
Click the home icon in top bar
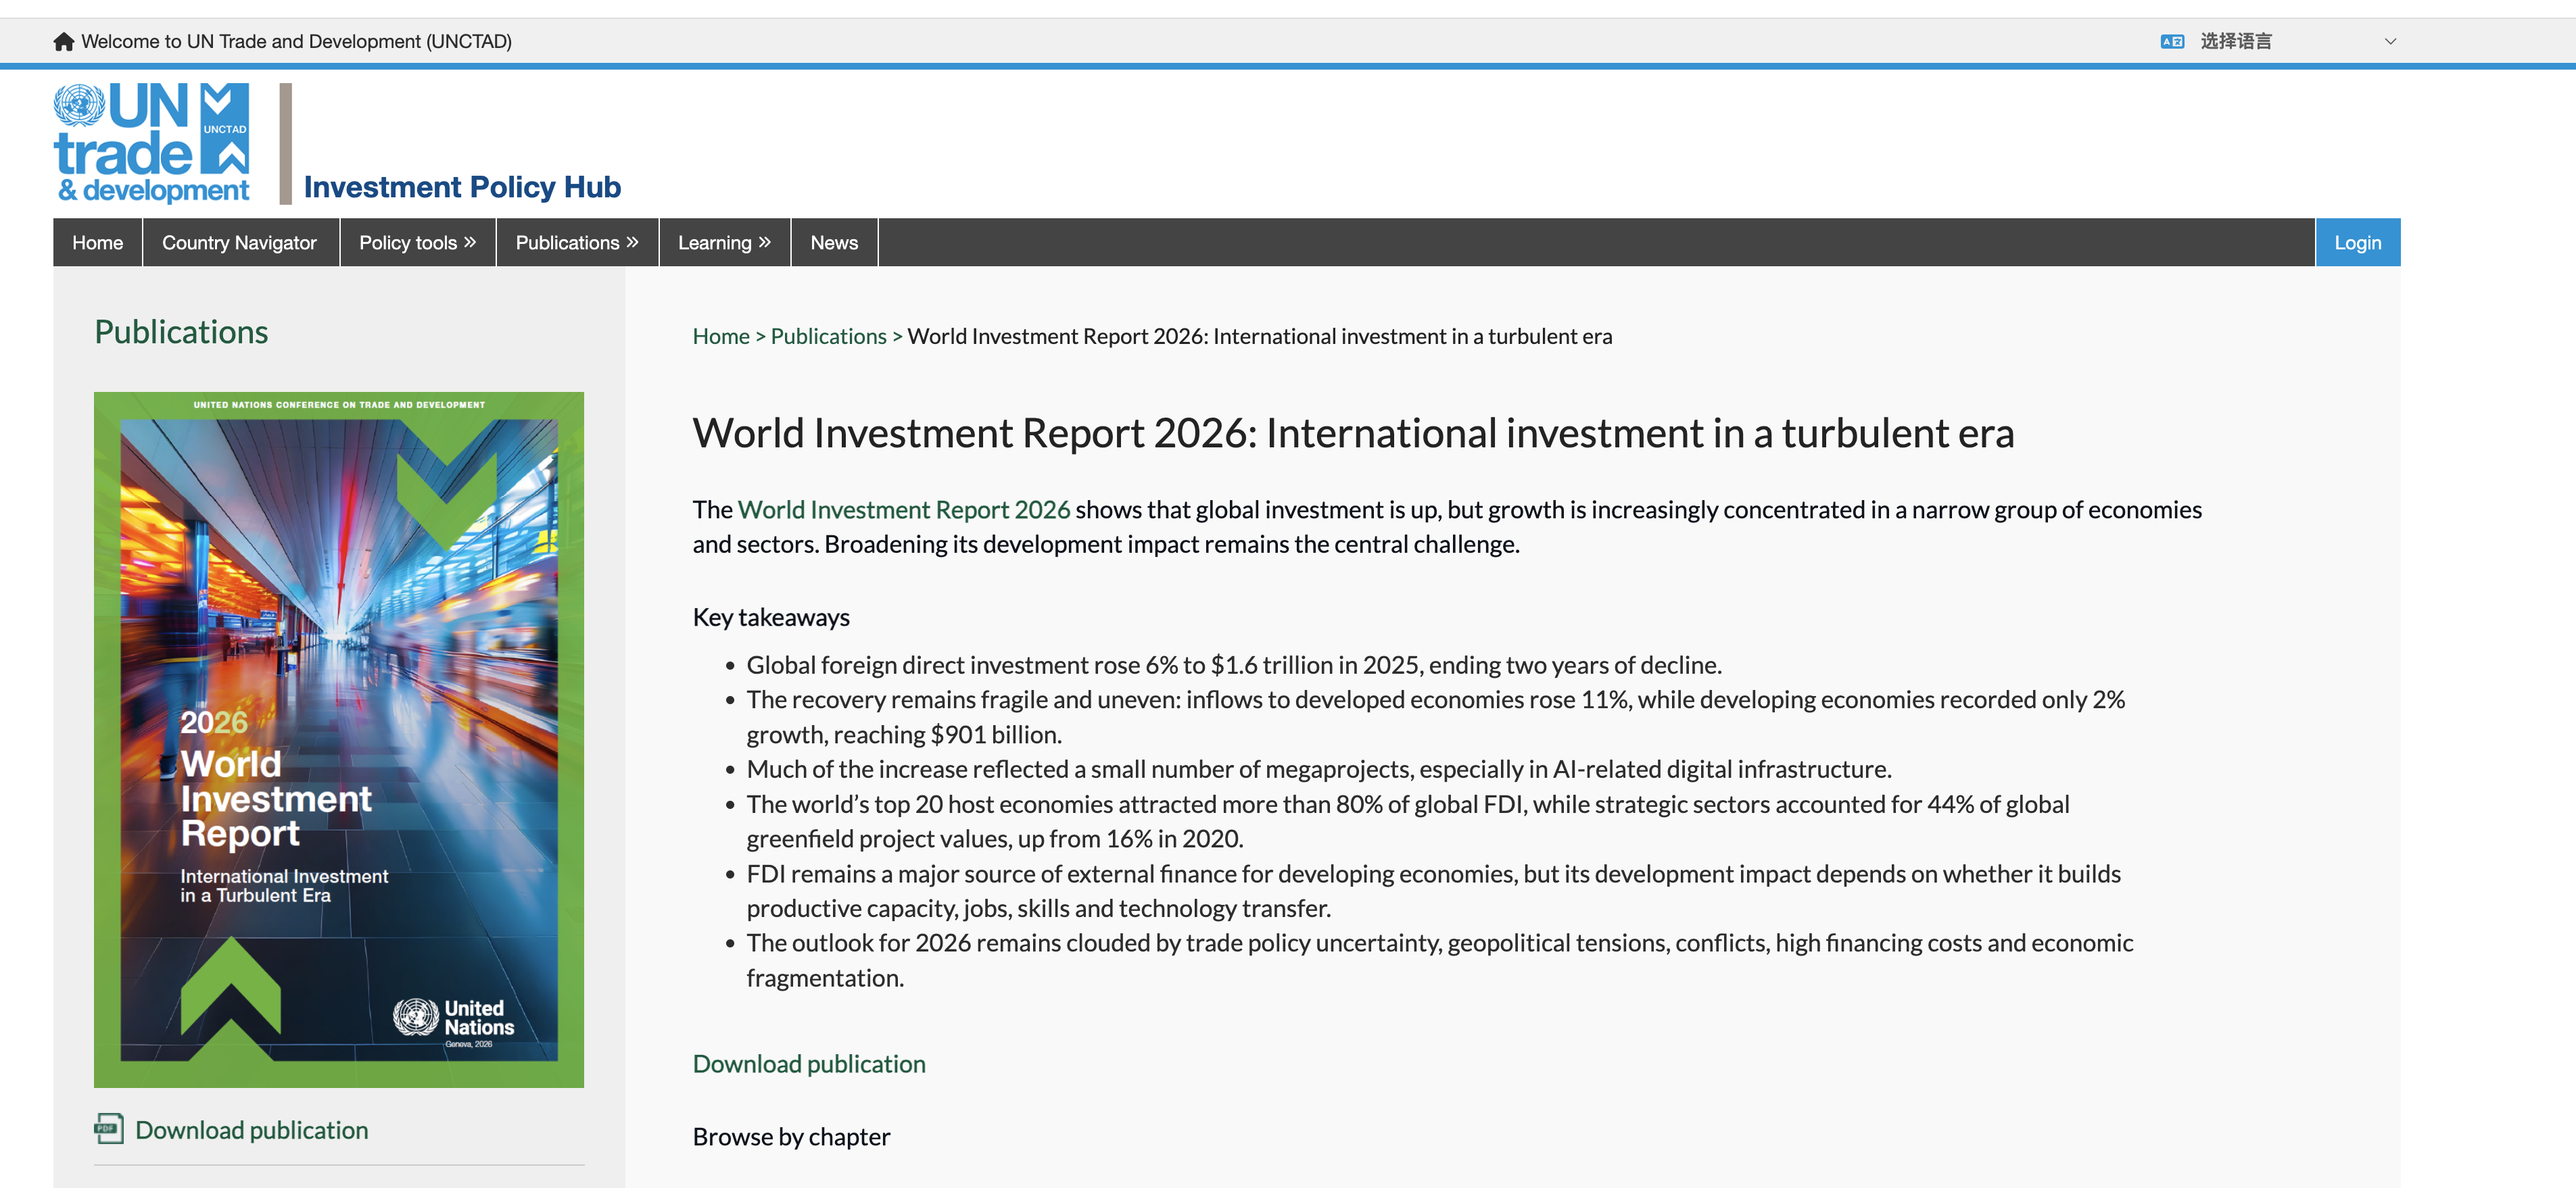click(64, 41)
